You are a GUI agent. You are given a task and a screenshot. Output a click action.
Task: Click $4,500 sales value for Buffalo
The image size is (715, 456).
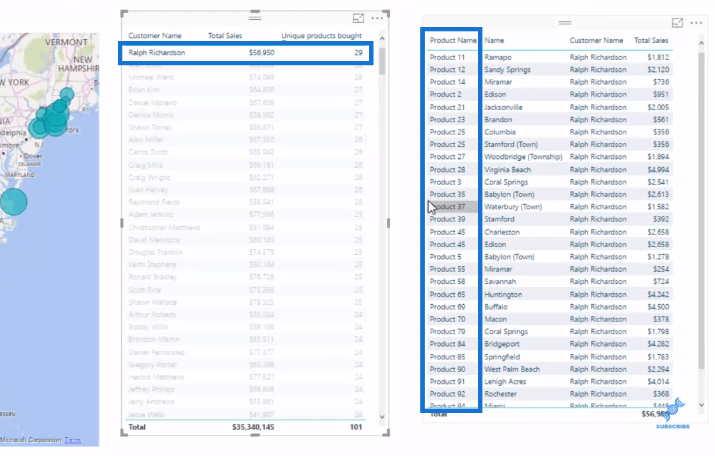(x=658, y=307)
